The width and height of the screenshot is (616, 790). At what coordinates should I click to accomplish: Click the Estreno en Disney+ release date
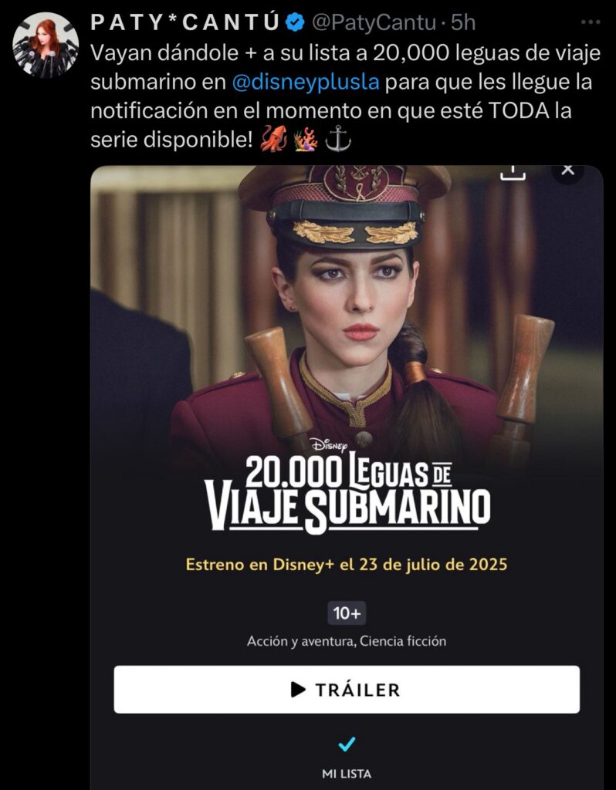(x=347, y=564)
